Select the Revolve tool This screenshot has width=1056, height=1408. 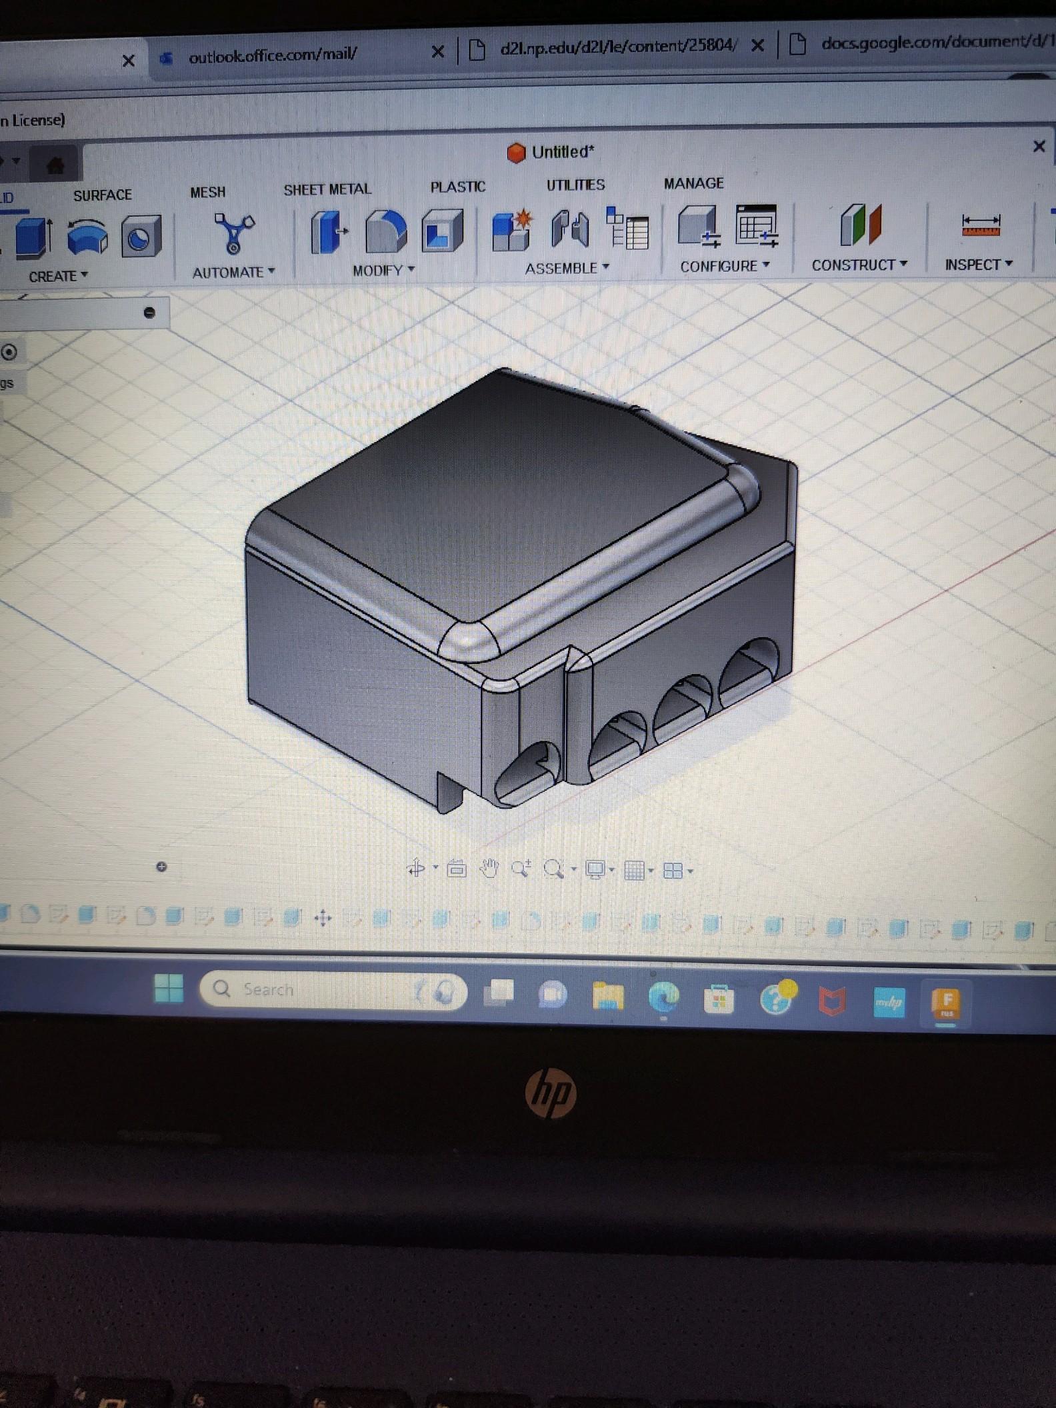(x=87, y=237)
